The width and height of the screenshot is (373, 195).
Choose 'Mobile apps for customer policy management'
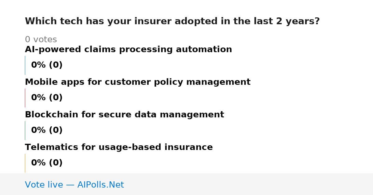(x=138, y=82)
